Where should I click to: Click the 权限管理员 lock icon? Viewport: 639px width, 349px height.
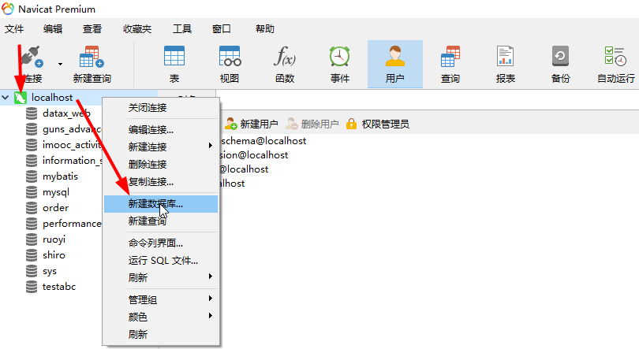[x=351, y=124]
